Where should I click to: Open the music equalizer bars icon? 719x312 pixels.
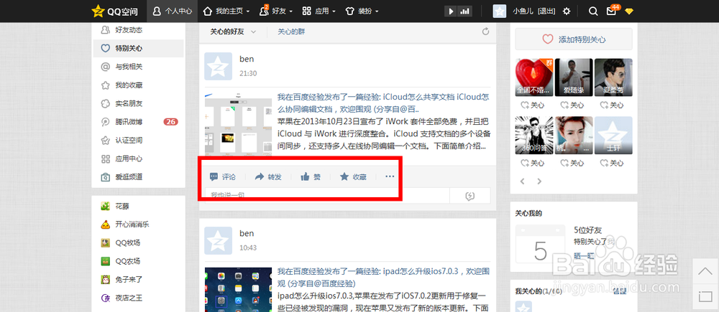465,11
